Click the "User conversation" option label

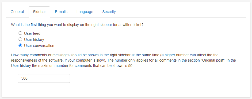[39, 46]
